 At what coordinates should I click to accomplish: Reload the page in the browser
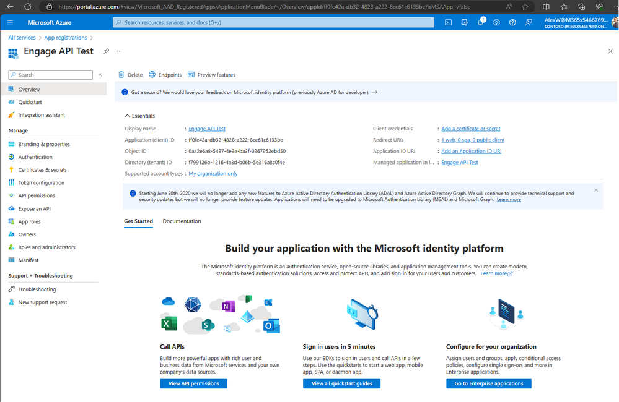point(28,7)
